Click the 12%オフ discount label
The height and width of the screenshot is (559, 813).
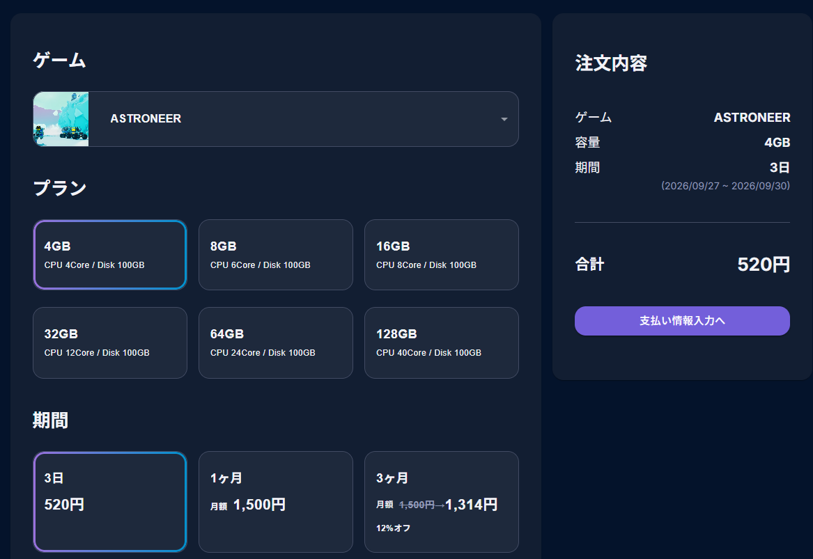[x=393, y=528]
